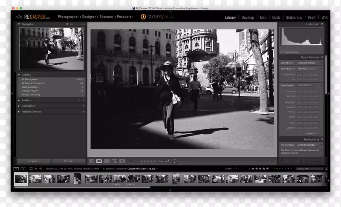Click the Import button
Screen dimensions: 341x207
coord(34,161)
